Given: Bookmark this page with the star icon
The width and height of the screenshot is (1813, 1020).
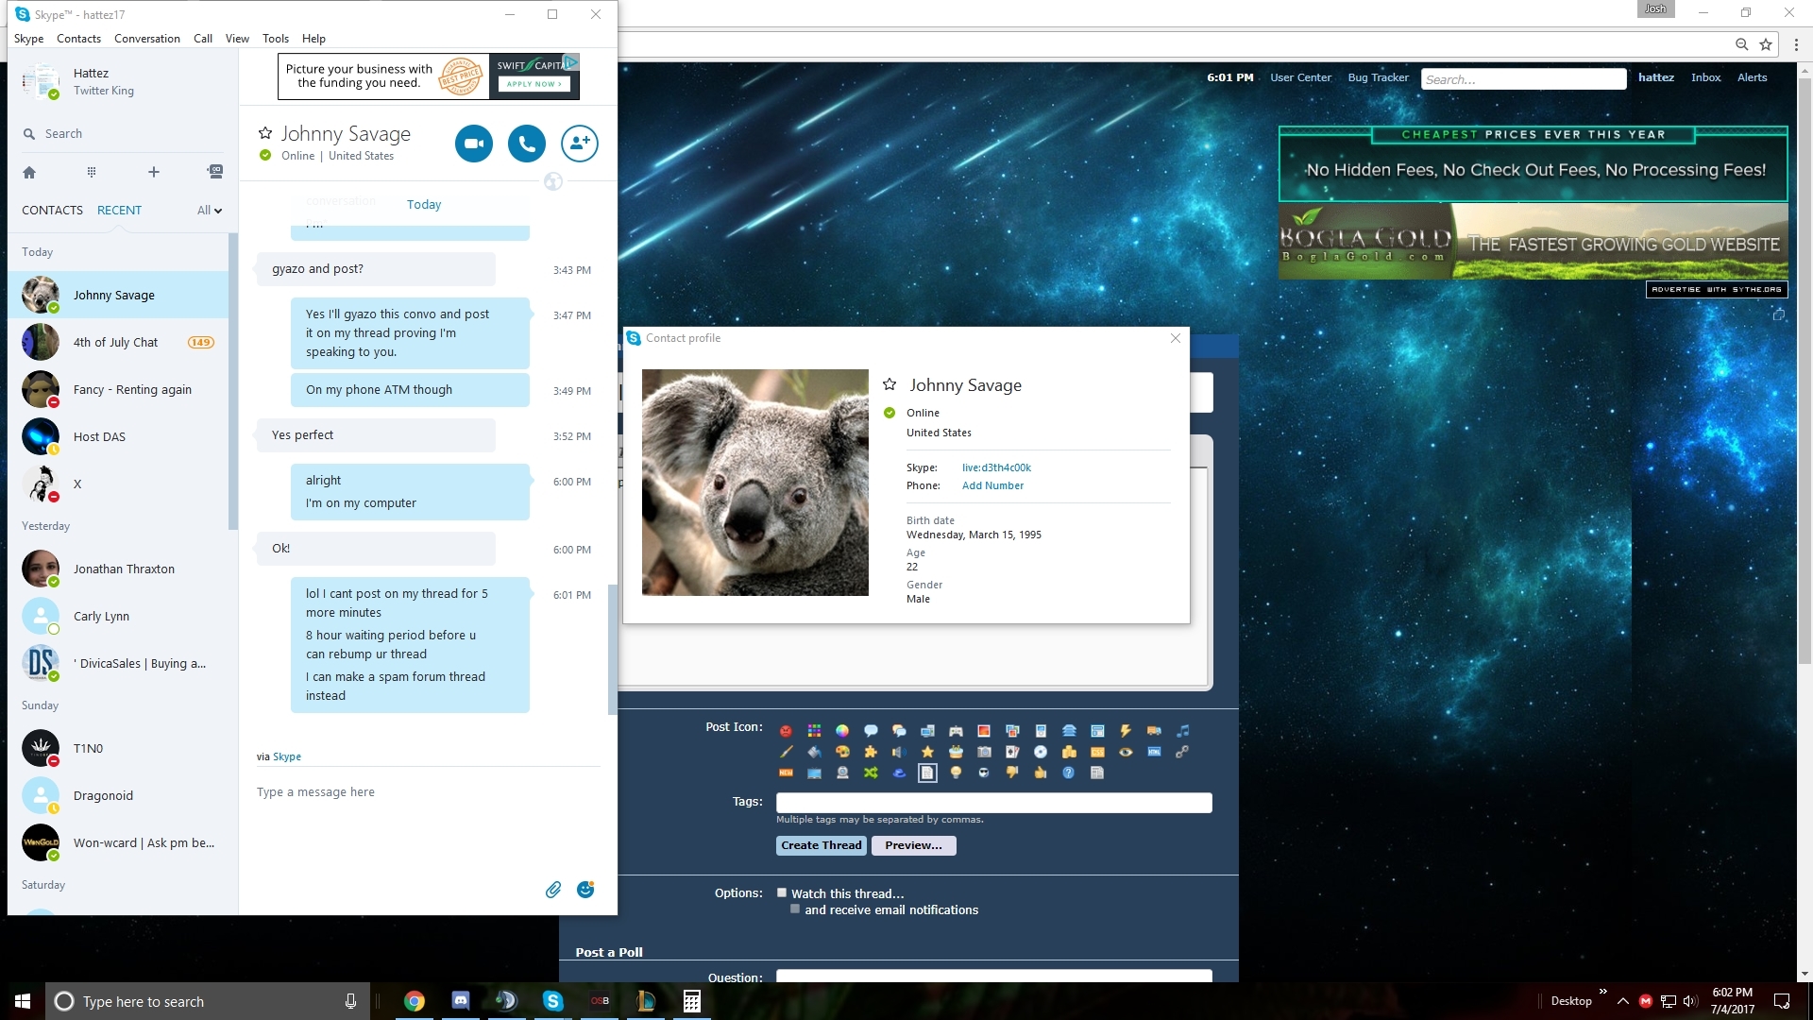Looking at the screenshot, I should pyautogui.click(x=1766, y=44).
